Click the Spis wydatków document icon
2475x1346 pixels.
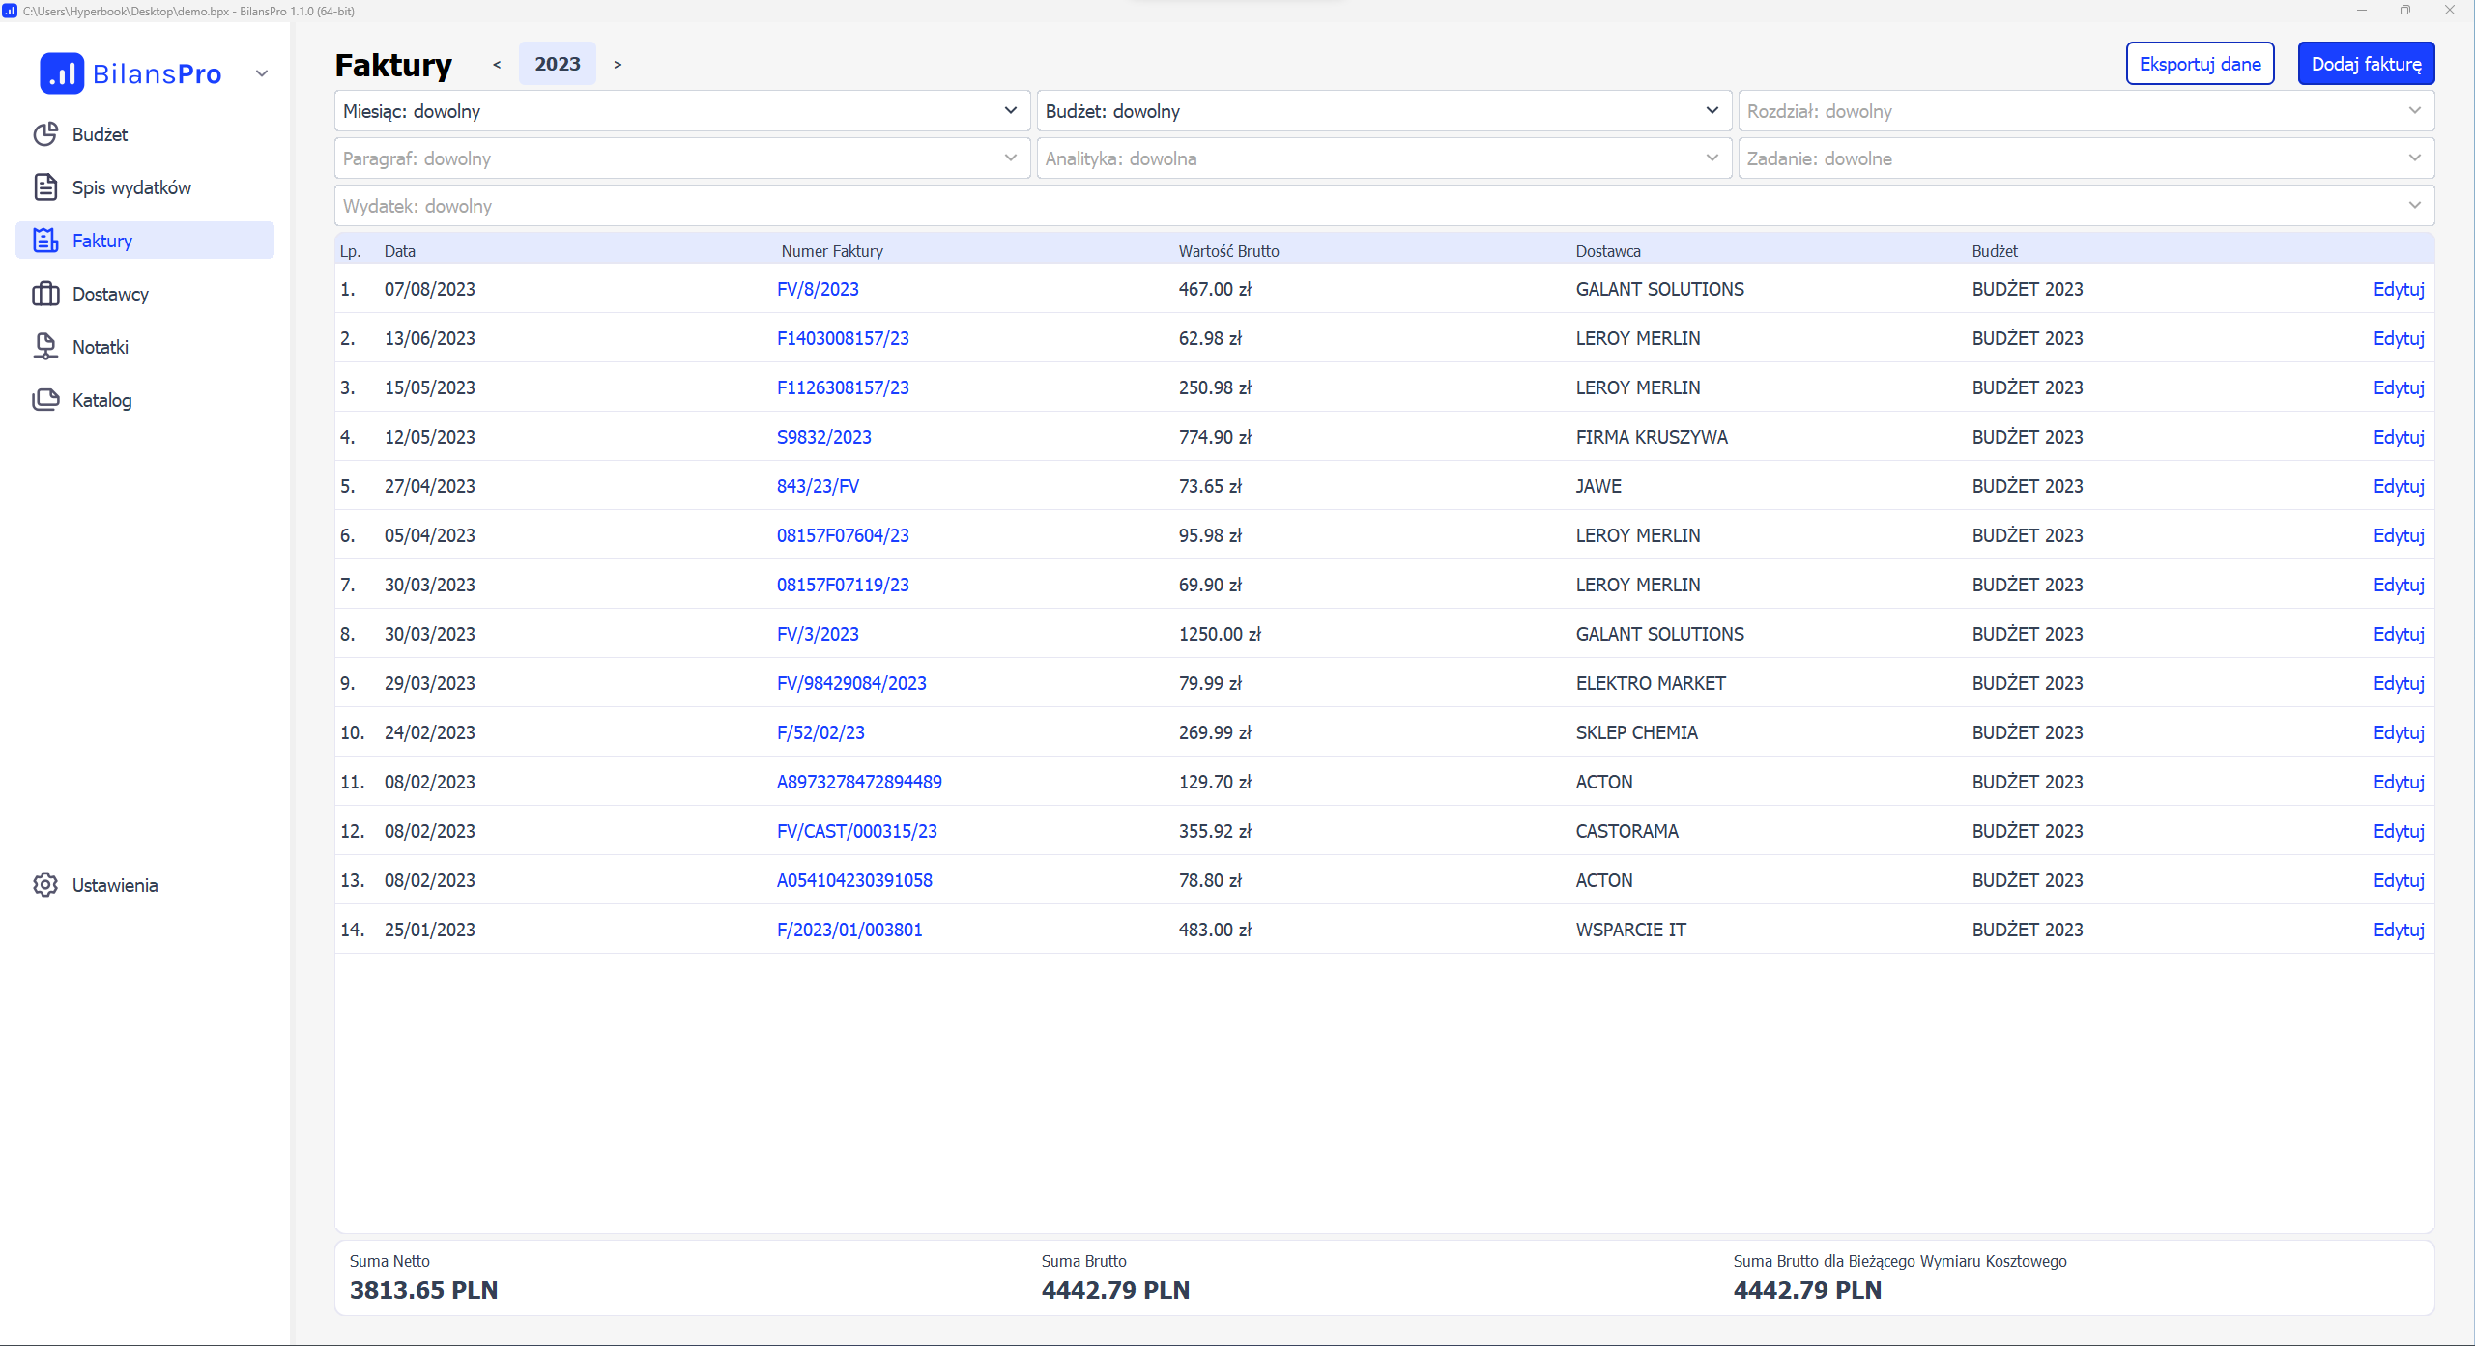[45, 187]
